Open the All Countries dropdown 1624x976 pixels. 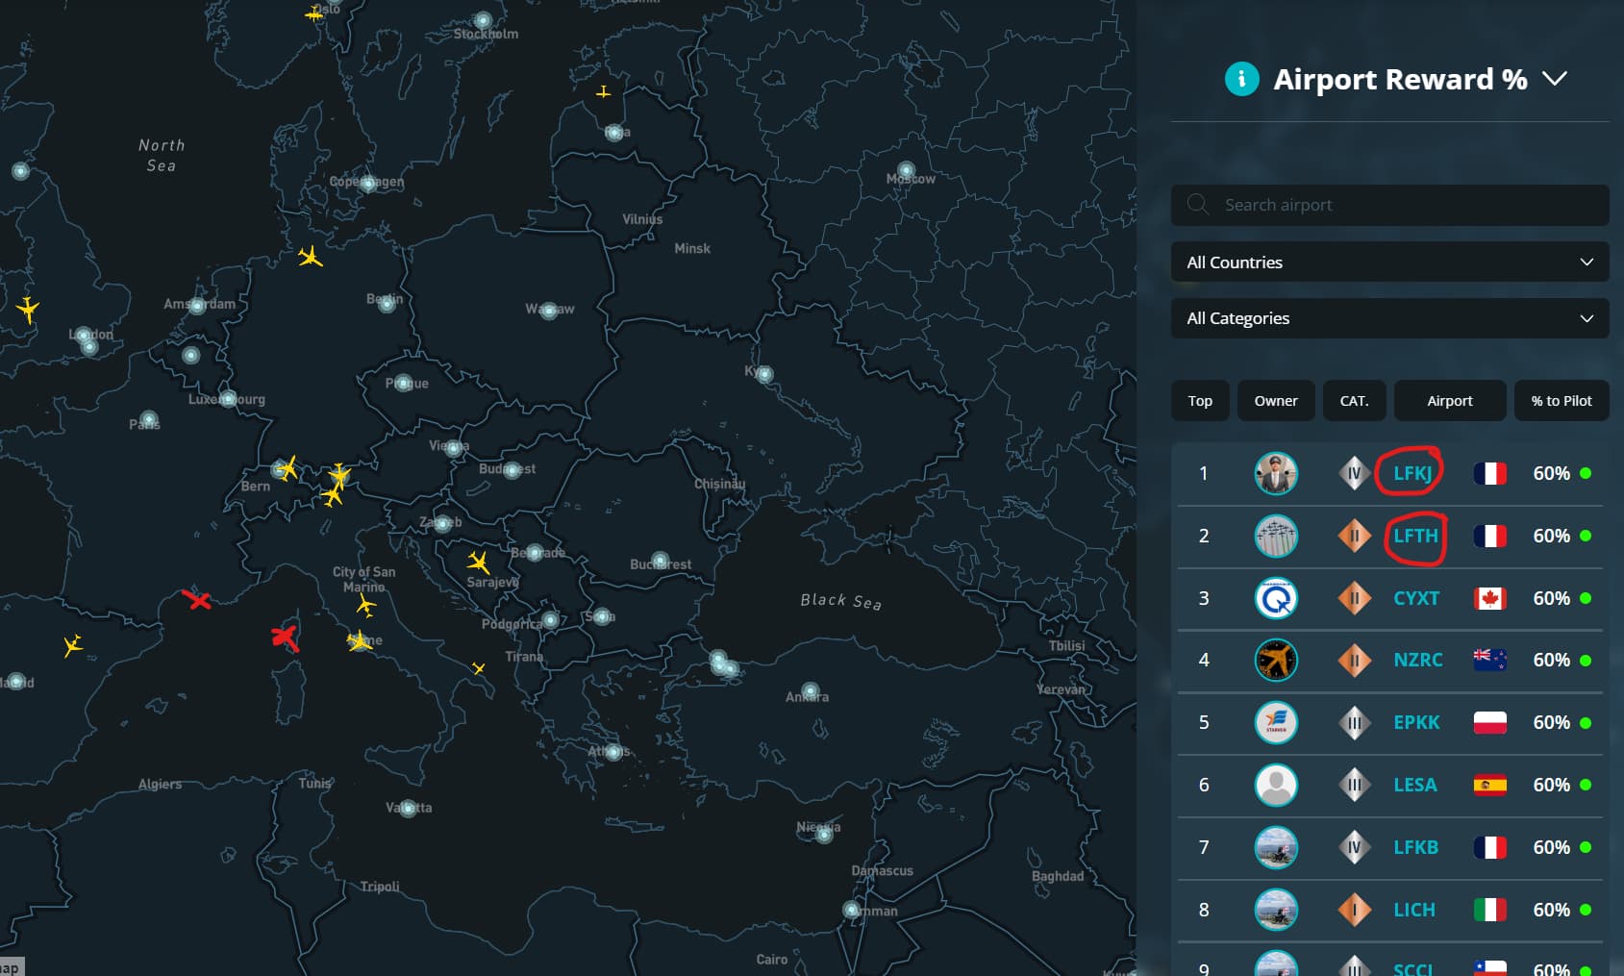pyautogui.click(x=1389, y=263)
